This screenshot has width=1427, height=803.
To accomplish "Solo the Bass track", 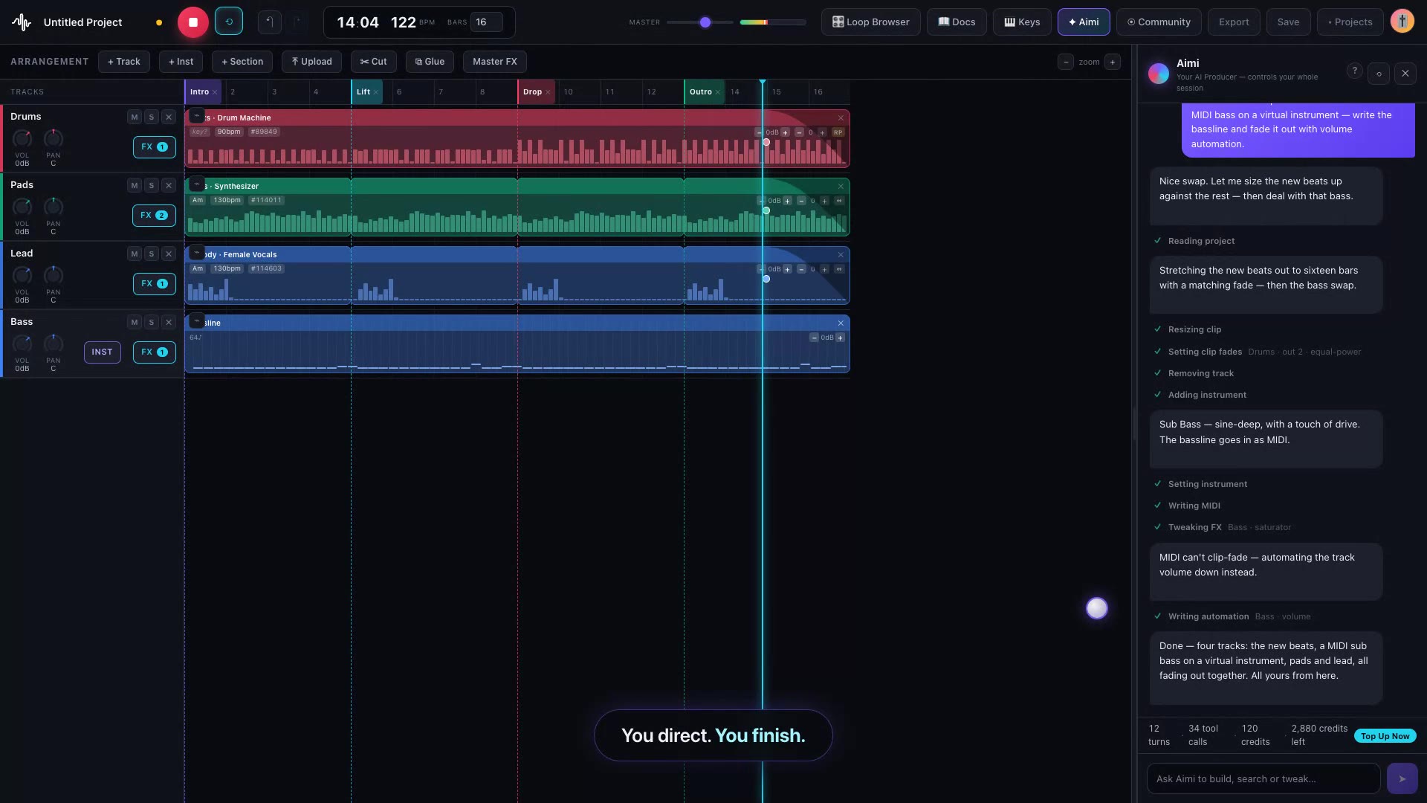I will [x=152, y=322].
